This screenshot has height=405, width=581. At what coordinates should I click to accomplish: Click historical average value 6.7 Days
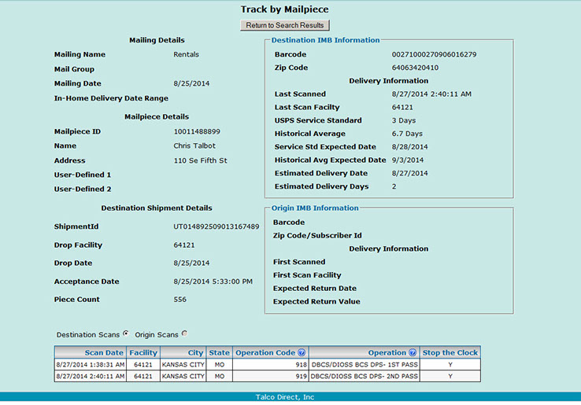[407, 134]
